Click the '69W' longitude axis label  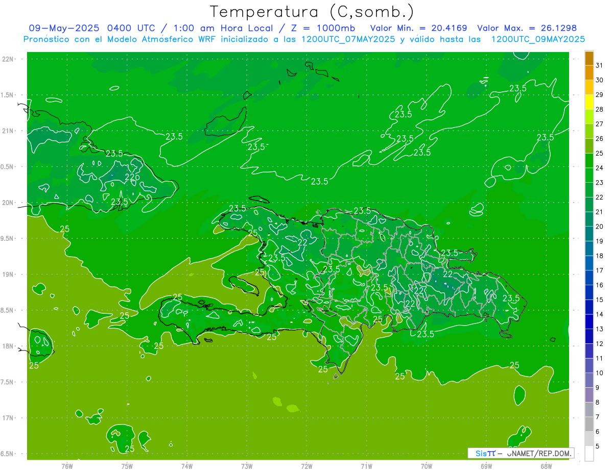click(486, 466)
